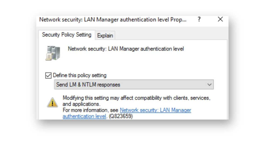Screen dimensions: 276x141
Task: Click the question mark help button
Action: (x=199, y=19)
